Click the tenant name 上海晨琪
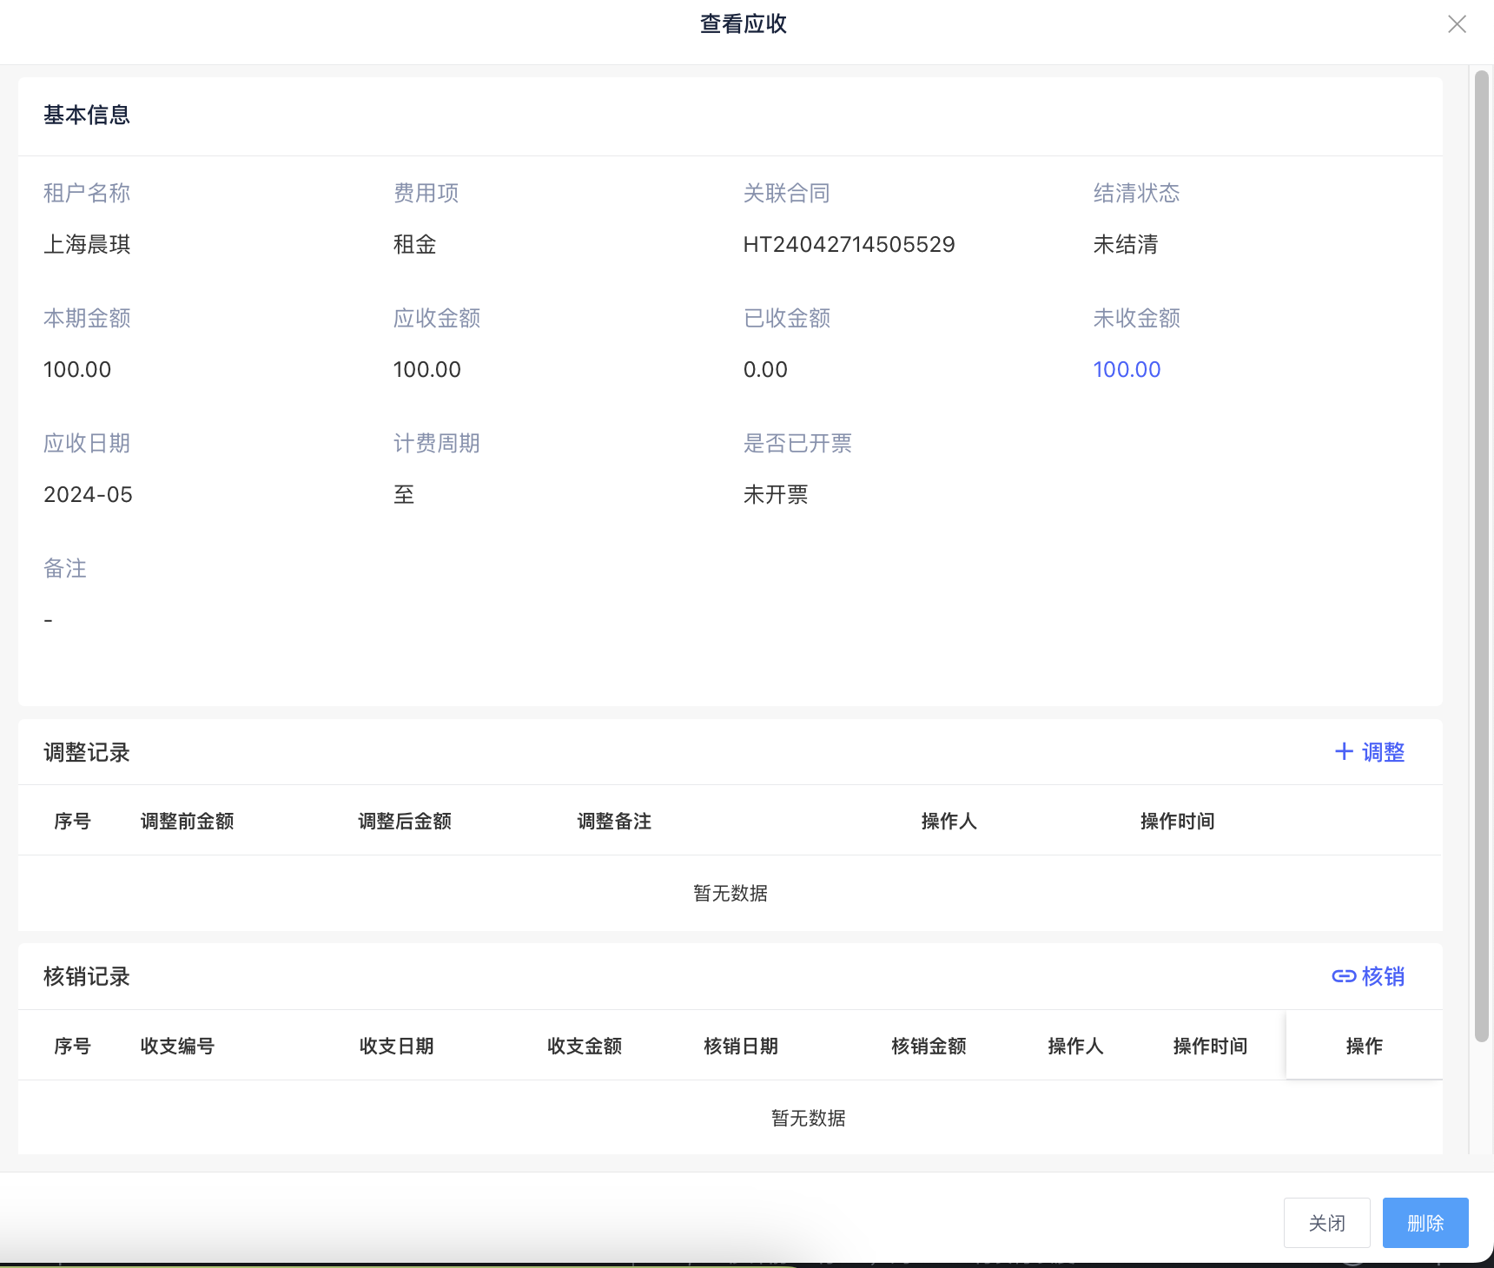 tap(87, 245)
